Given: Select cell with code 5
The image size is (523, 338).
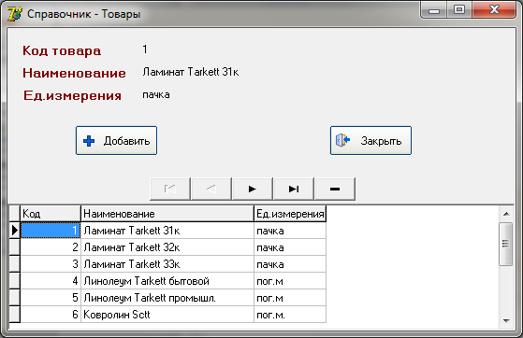Looking at the screenshot, I should pos(51,298).
